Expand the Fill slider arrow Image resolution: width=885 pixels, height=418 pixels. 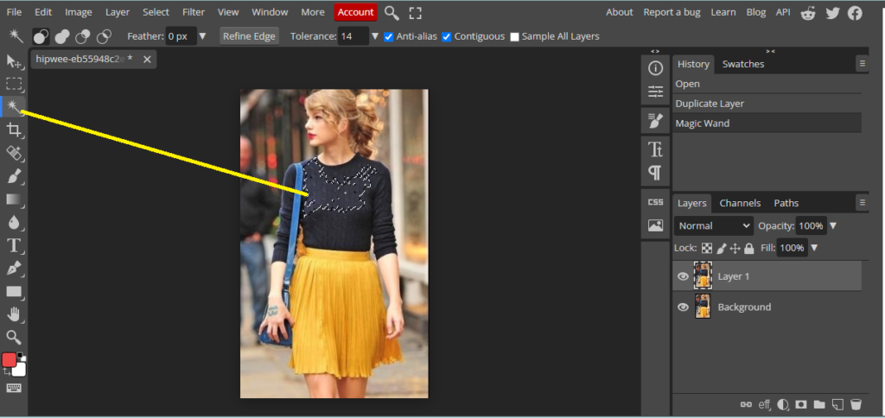[813, 248]
